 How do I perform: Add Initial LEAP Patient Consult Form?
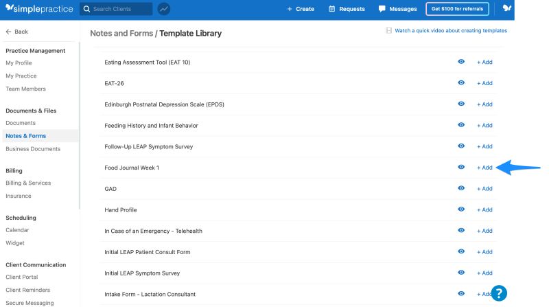(484, 251)
